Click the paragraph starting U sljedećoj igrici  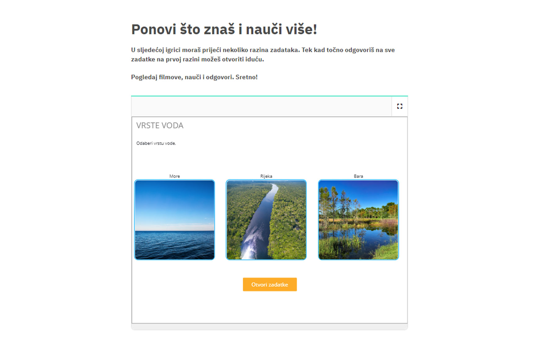263,54
